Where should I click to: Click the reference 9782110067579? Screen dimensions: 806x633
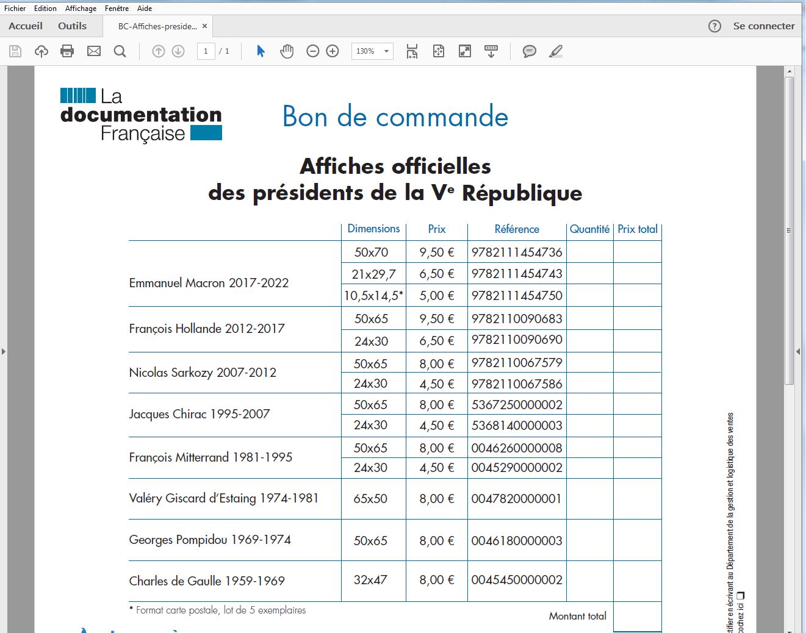[x=517, y=363]
